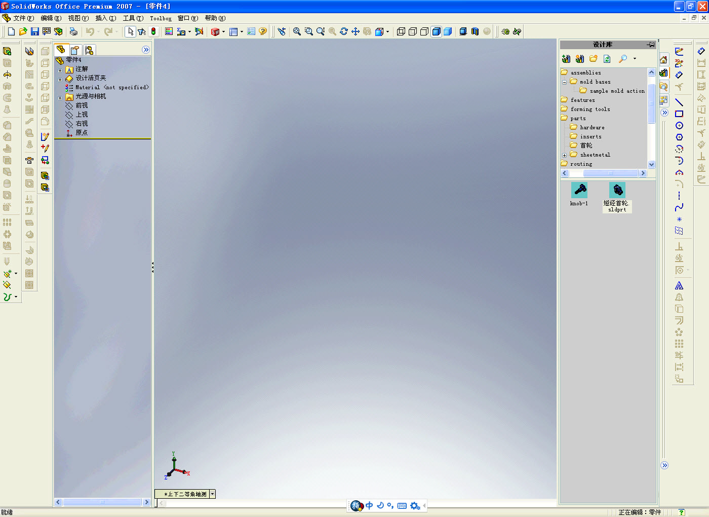Select the Polygon sketch tool

pyautogui.click(x=679, y=137)
